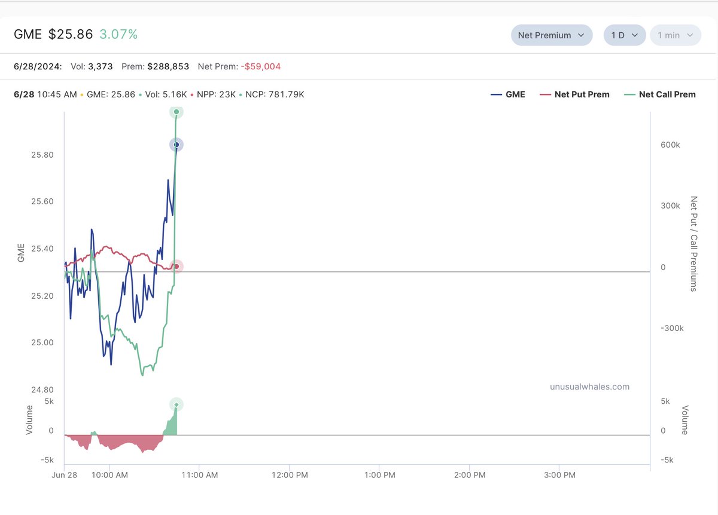Click the blue line icon beside GME legend
The width and height of the screenshot is (718, 515).
pyautogui.click(x=495, y=94)
